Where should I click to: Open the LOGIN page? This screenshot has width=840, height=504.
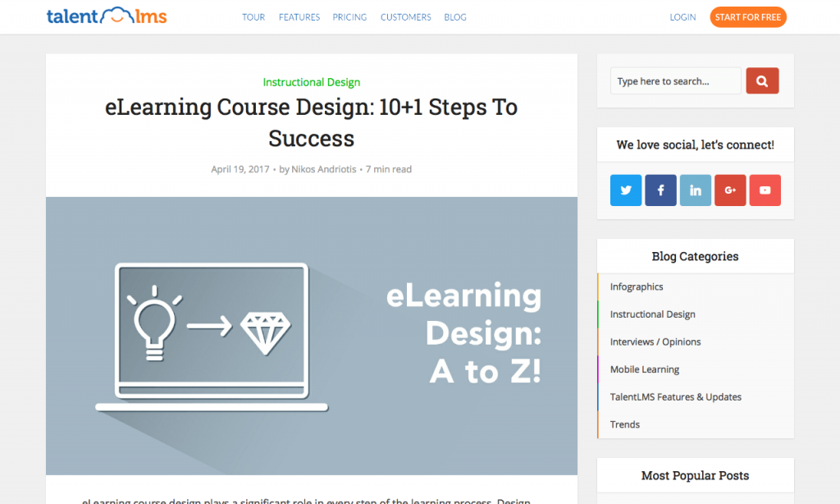pos(682,16)
